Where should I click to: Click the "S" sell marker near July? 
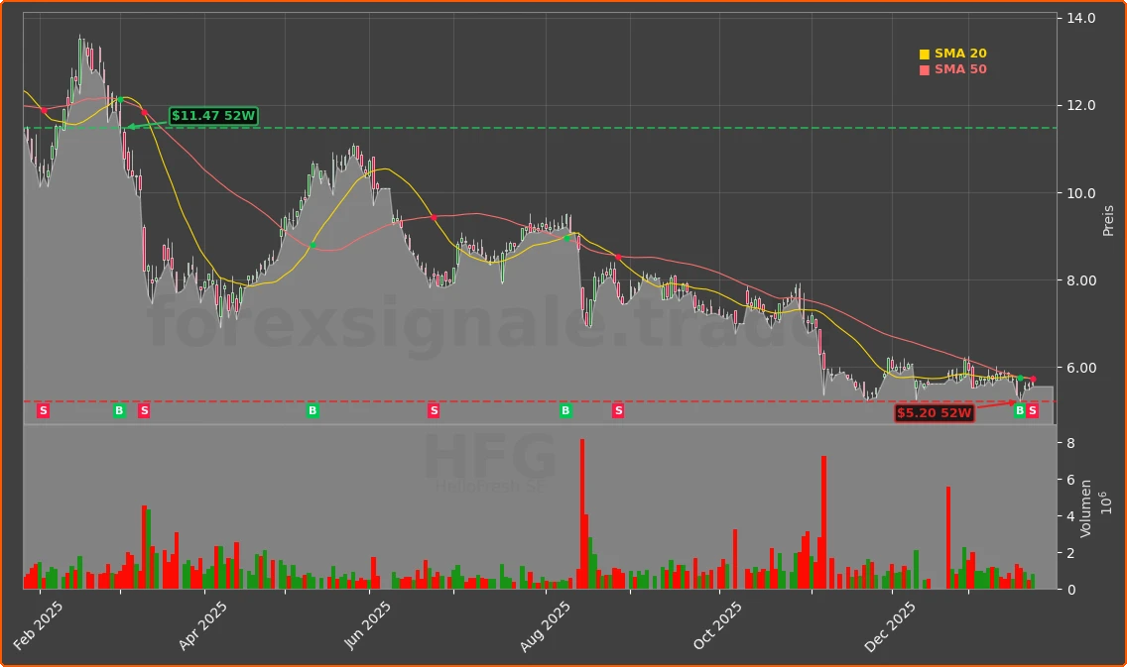click(434, 410)
